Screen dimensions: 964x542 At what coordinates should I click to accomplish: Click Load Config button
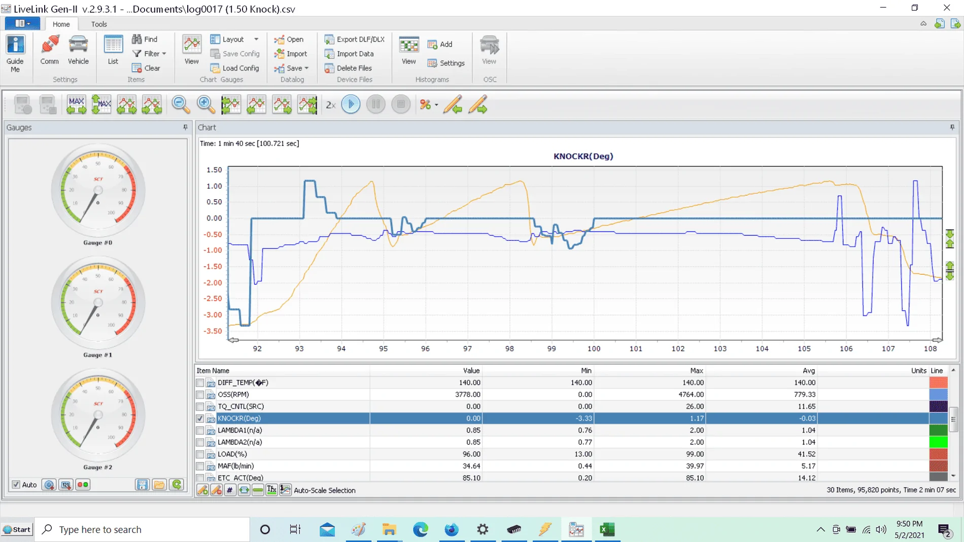pyautogui.click(x=234, y=68)
